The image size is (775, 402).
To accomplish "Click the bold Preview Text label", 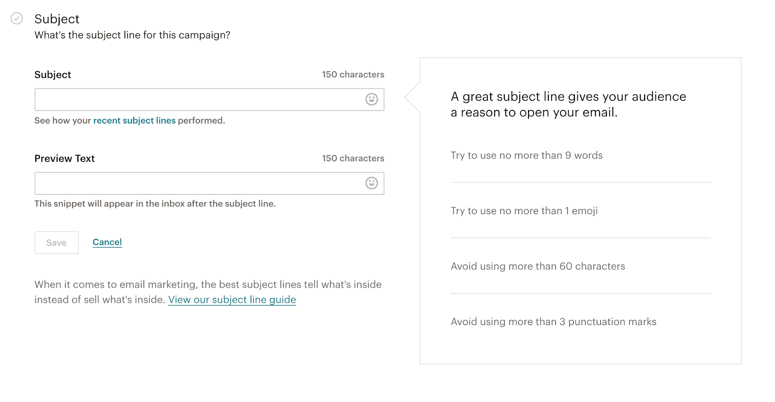I will [64, 158].
